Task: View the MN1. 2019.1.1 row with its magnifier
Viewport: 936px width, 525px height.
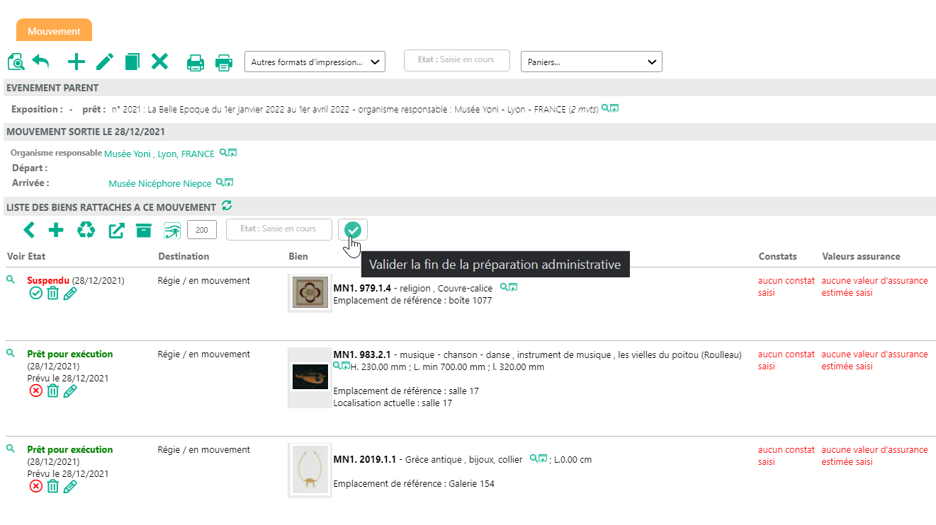Action: tap(10, 448)
